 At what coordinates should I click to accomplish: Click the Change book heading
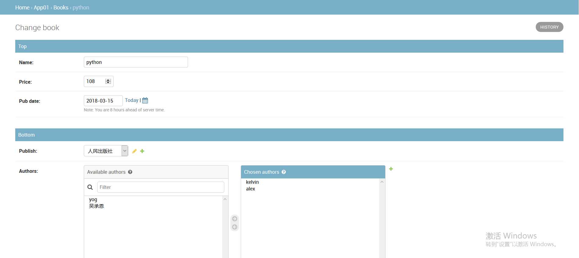tap(37, 28)
